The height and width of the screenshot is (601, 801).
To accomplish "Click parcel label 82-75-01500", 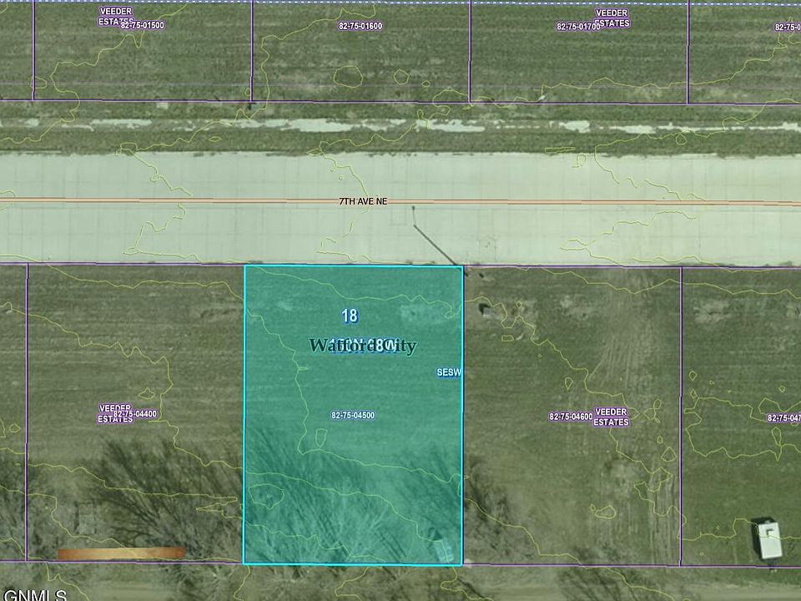I will 143,25.
